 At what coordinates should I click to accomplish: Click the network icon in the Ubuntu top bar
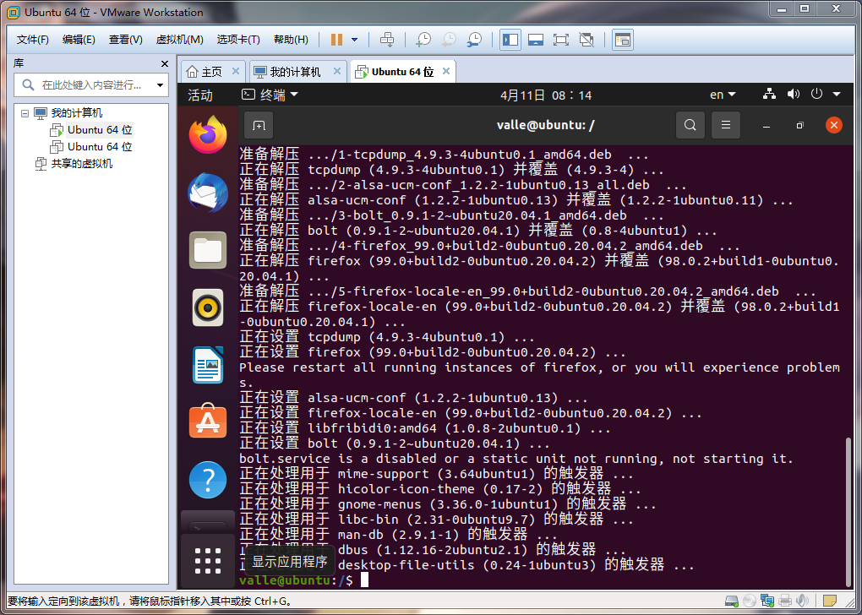[x=769, y=95]
